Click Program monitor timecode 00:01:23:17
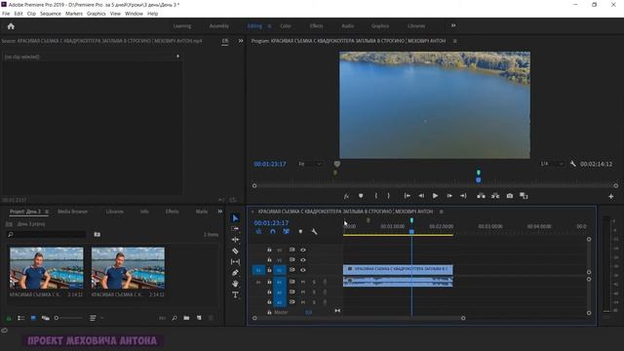Image resolution: width=624 pixels, height=351 pixels. (x=270, y=164)
